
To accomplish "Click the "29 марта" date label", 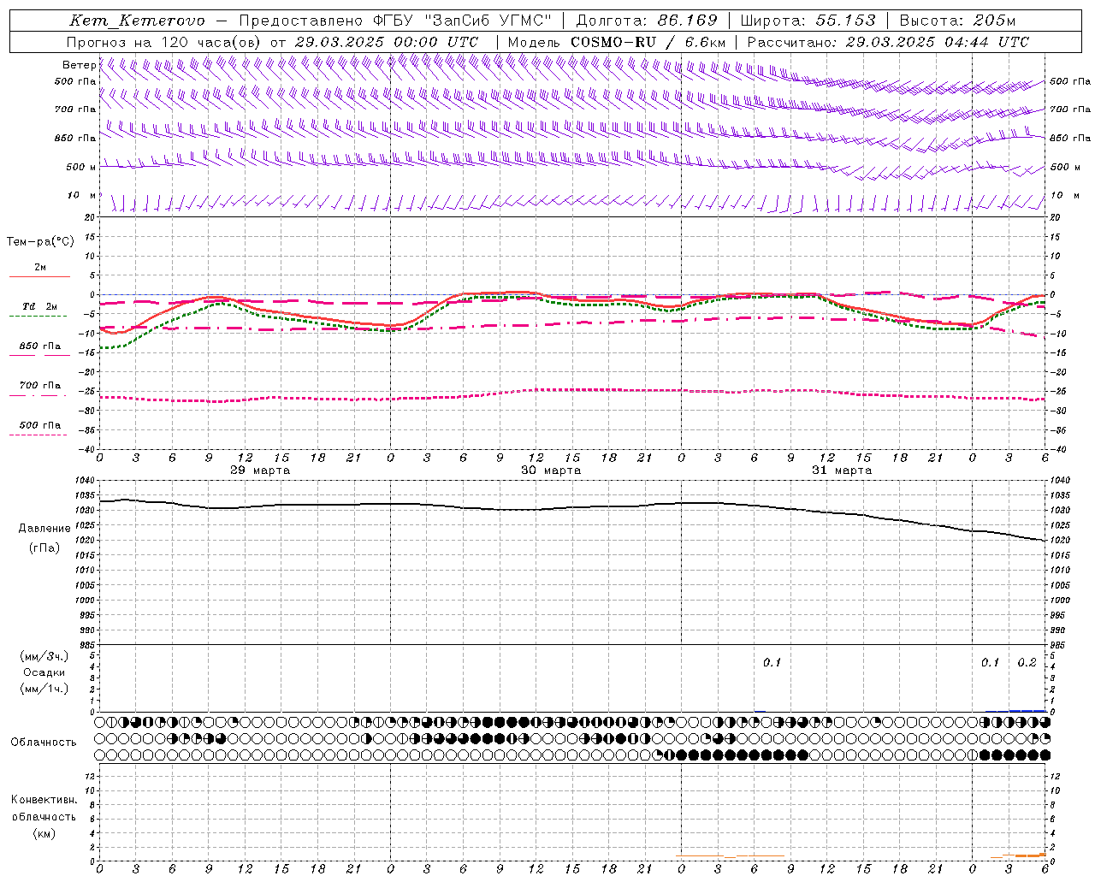I will click(260, 471).
